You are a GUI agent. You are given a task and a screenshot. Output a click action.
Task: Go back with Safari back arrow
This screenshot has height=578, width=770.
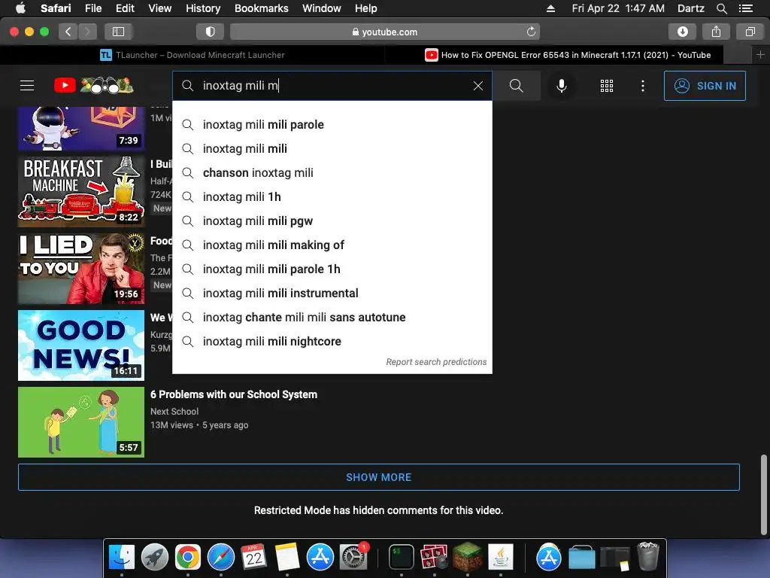point(68,32)
